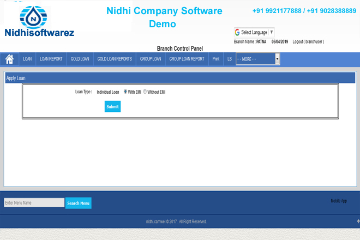Open the LS menu item
Screen dimensions: 360x240
230,59
